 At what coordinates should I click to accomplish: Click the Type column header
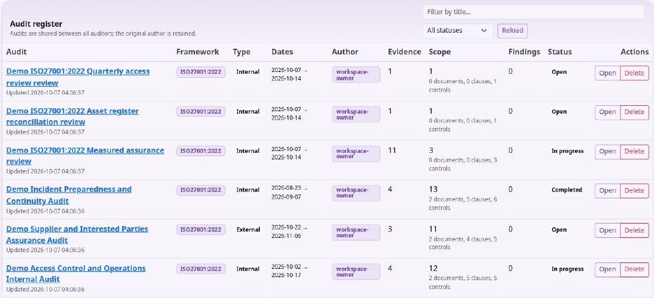pyautogui.click(x=241, y=52)
